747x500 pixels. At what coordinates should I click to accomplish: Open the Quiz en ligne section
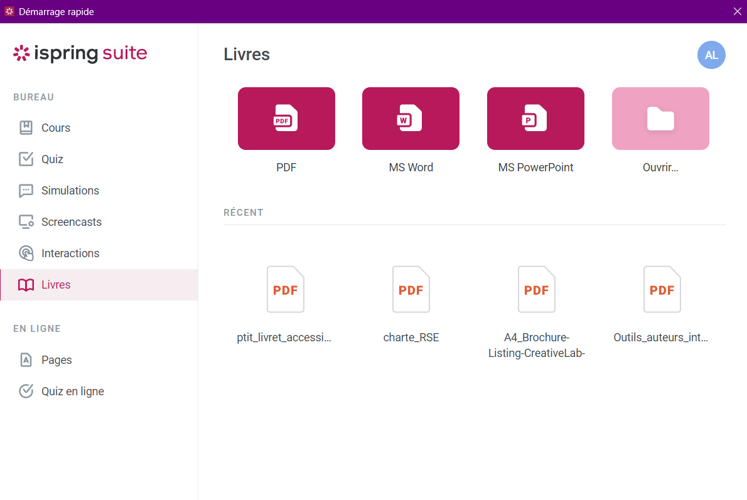(72, 391)
